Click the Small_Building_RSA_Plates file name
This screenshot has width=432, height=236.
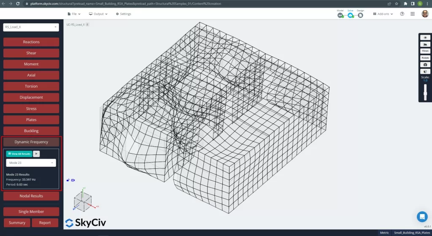[x=412, y=233]
